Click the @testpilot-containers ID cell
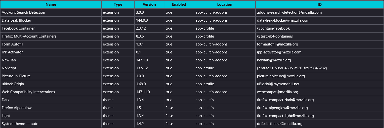The image size is (384, 128). click(x=275, y=36)
